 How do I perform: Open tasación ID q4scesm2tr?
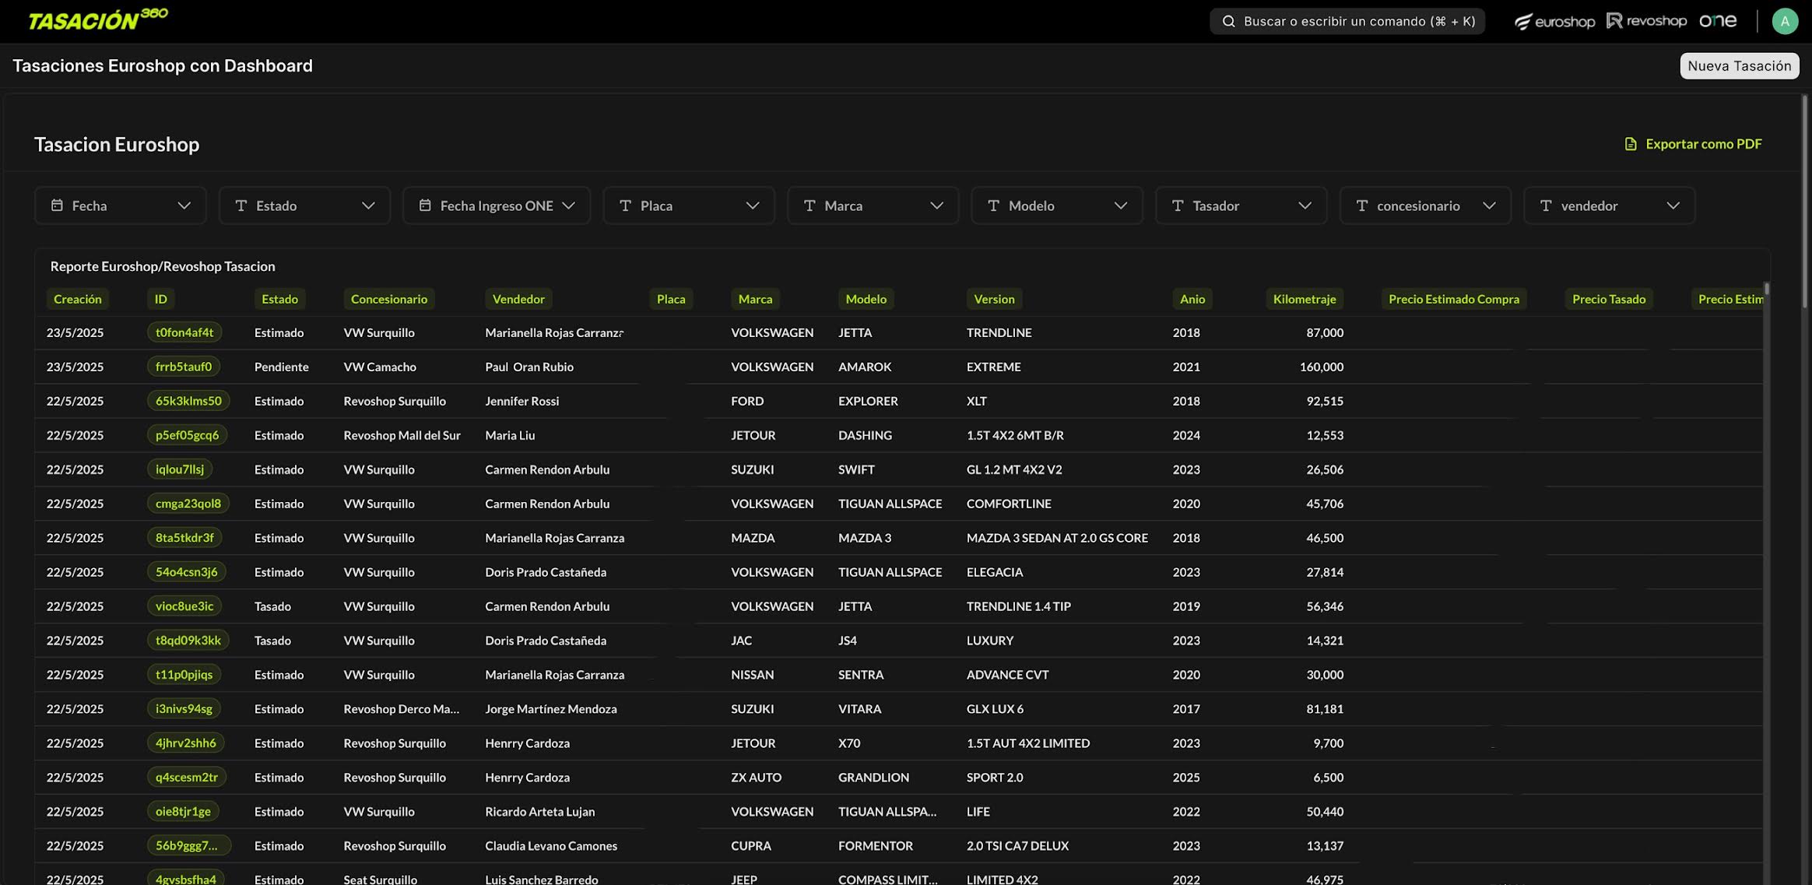pyautogui.click(x=187, y=778)
